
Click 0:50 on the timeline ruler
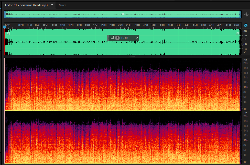46,25
